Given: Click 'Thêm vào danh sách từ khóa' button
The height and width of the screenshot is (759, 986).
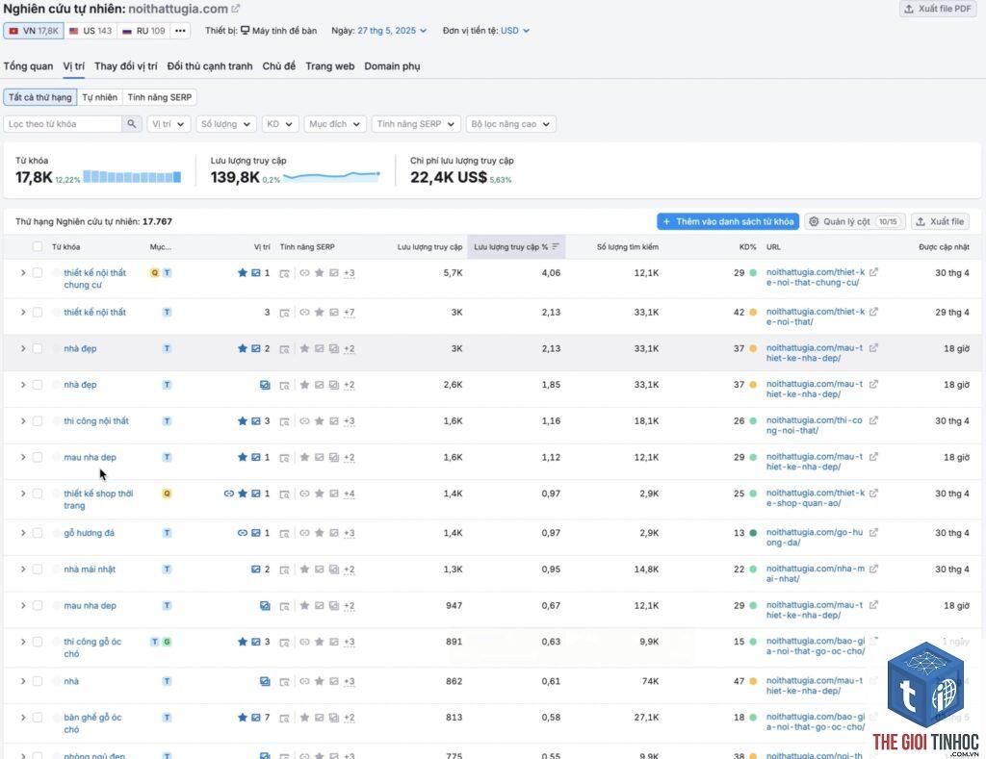Looking at the screenshot, I should 728,221.
